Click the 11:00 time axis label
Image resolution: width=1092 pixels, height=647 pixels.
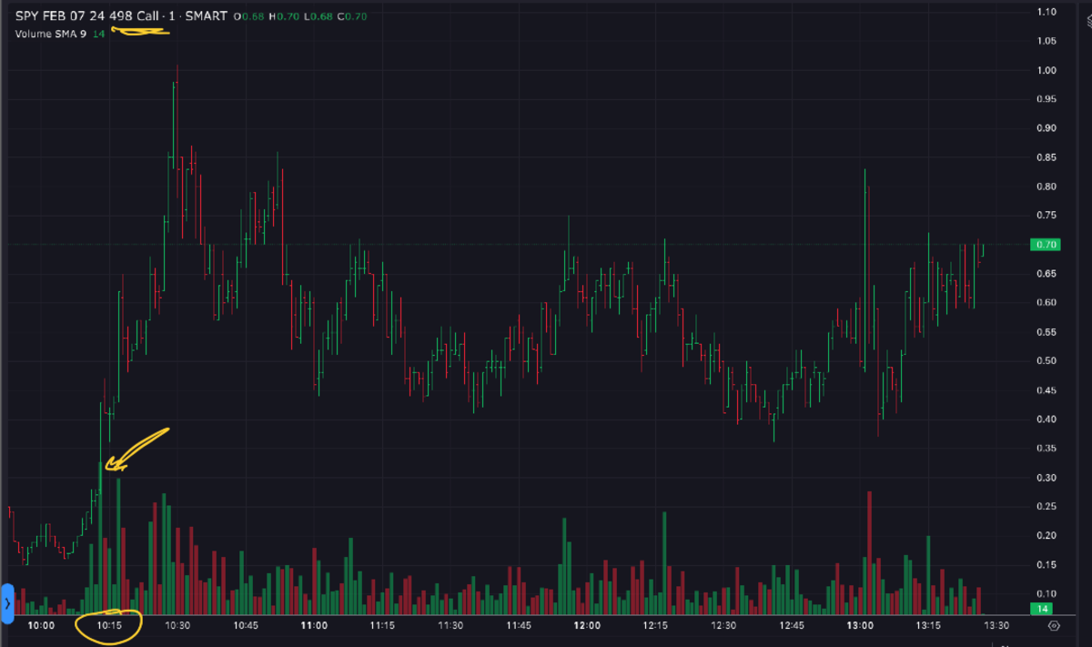point(314,626)
